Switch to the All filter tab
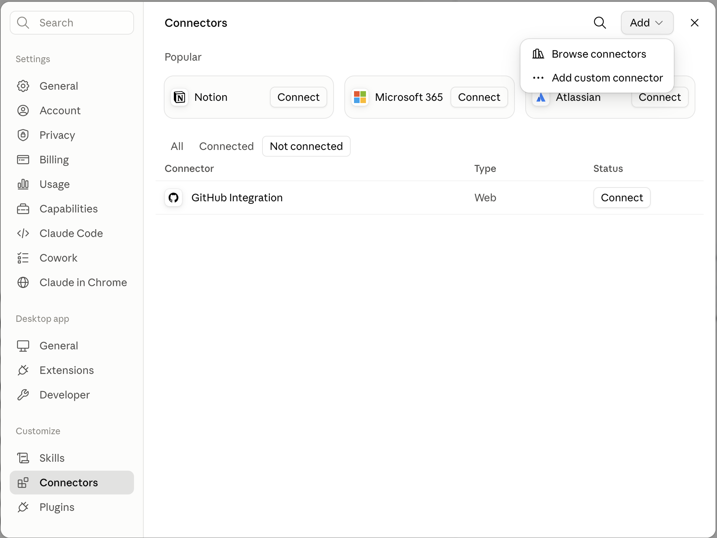 pyautogui.click(x=177, y=146)
